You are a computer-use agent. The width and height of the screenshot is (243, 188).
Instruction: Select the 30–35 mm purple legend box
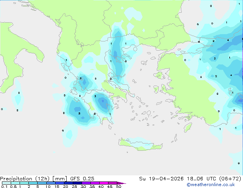86,183
